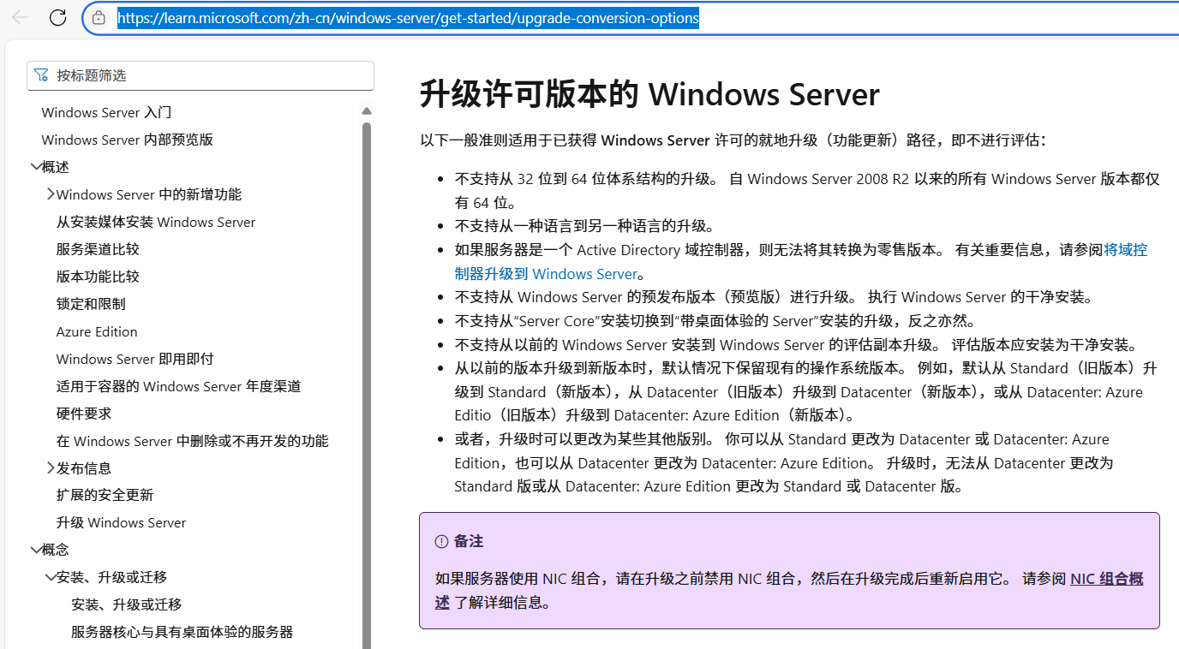Click the browser back arrow
The height and width of the screenshot is (649, 1179).
(x=20, y=17)
